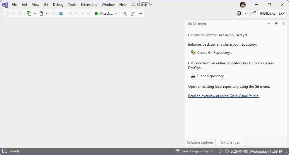Screen dimensions: 289x155
Task: Navigate backward using the toolbar arrow
Action: [x=8, y=13]
